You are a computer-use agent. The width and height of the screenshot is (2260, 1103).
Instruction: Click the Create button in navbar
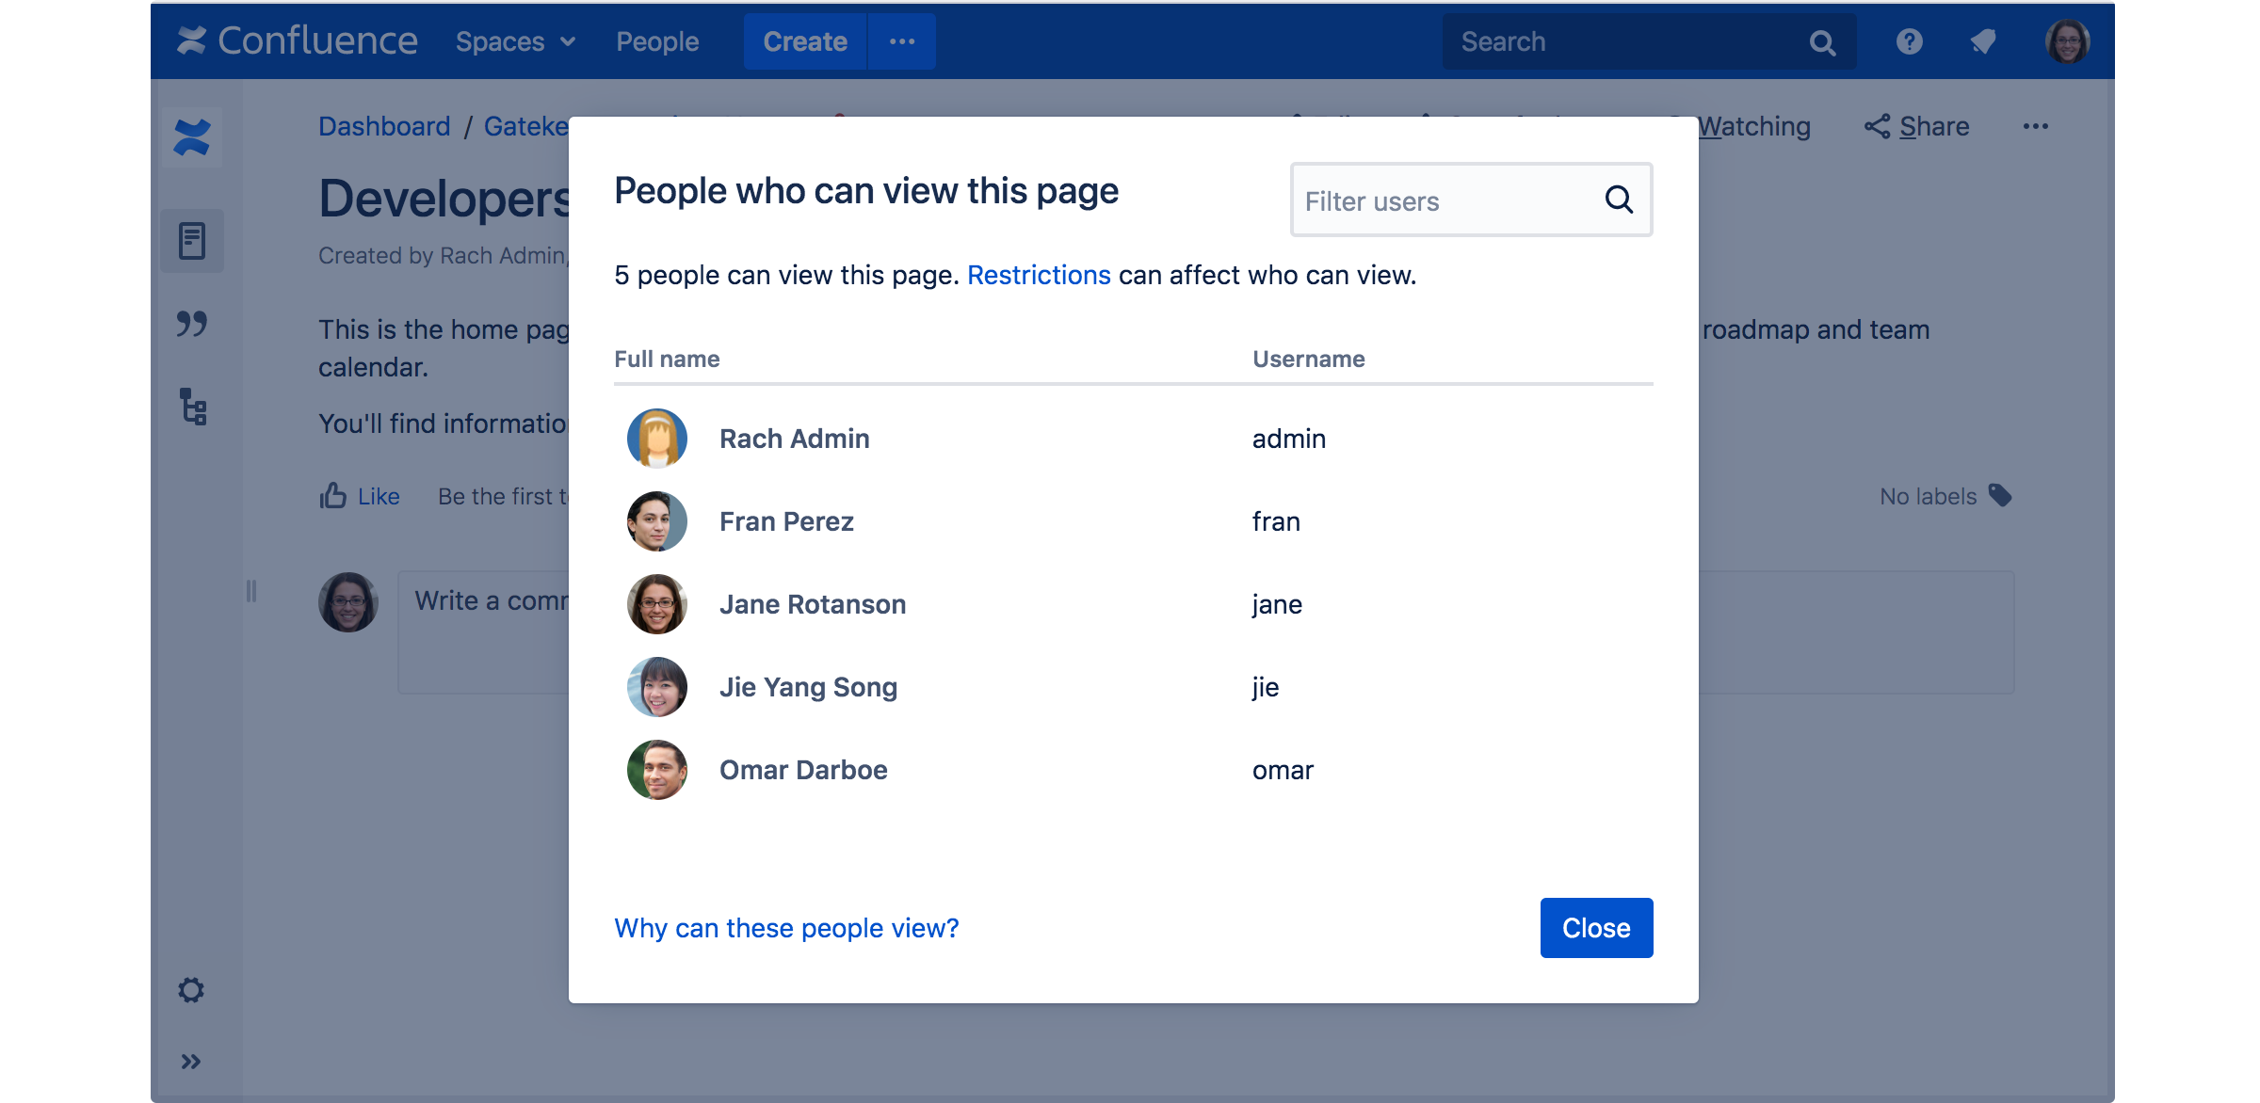(x=804, y=40)
